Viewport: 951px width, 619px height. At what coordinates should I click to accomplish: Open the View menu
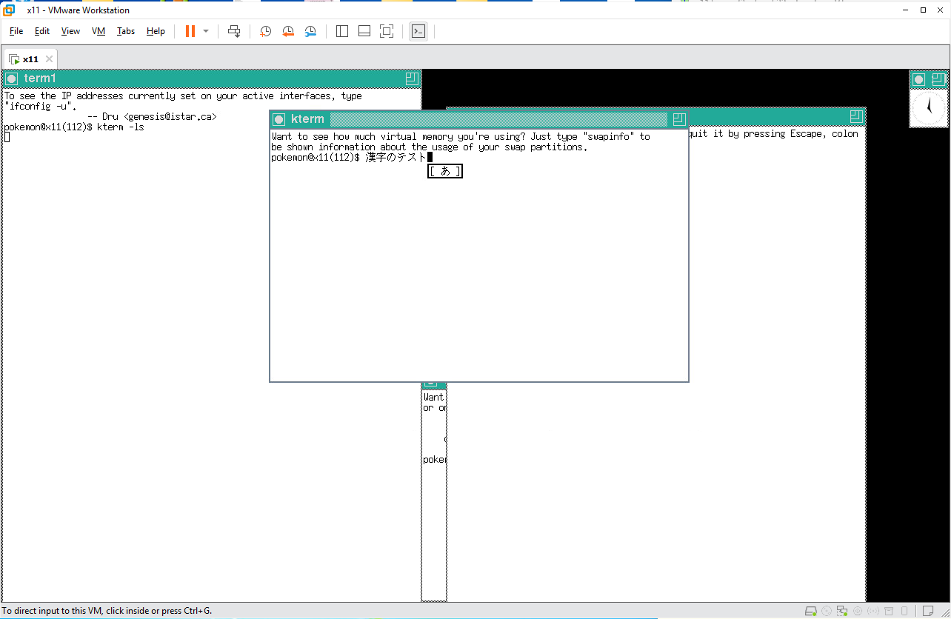point(70,31)
